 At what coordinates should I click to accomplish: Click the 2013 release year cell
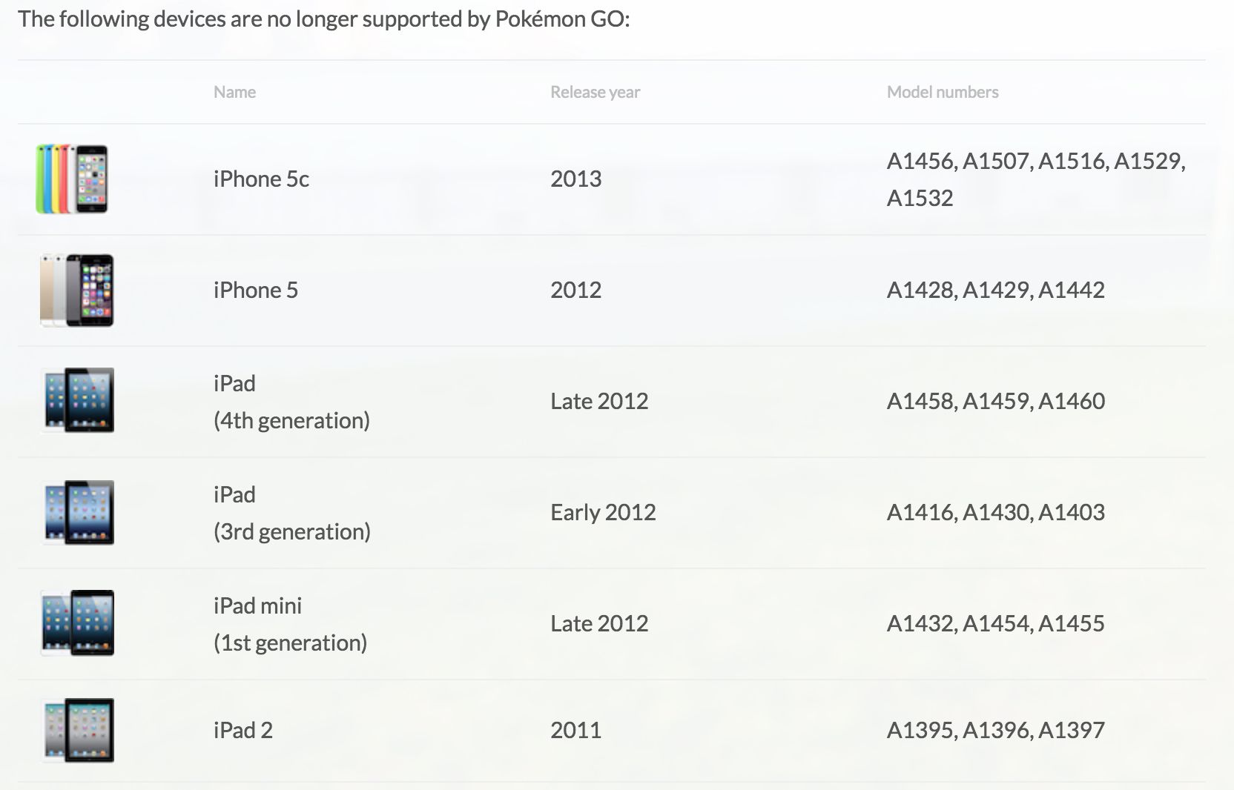coord(575,179)
